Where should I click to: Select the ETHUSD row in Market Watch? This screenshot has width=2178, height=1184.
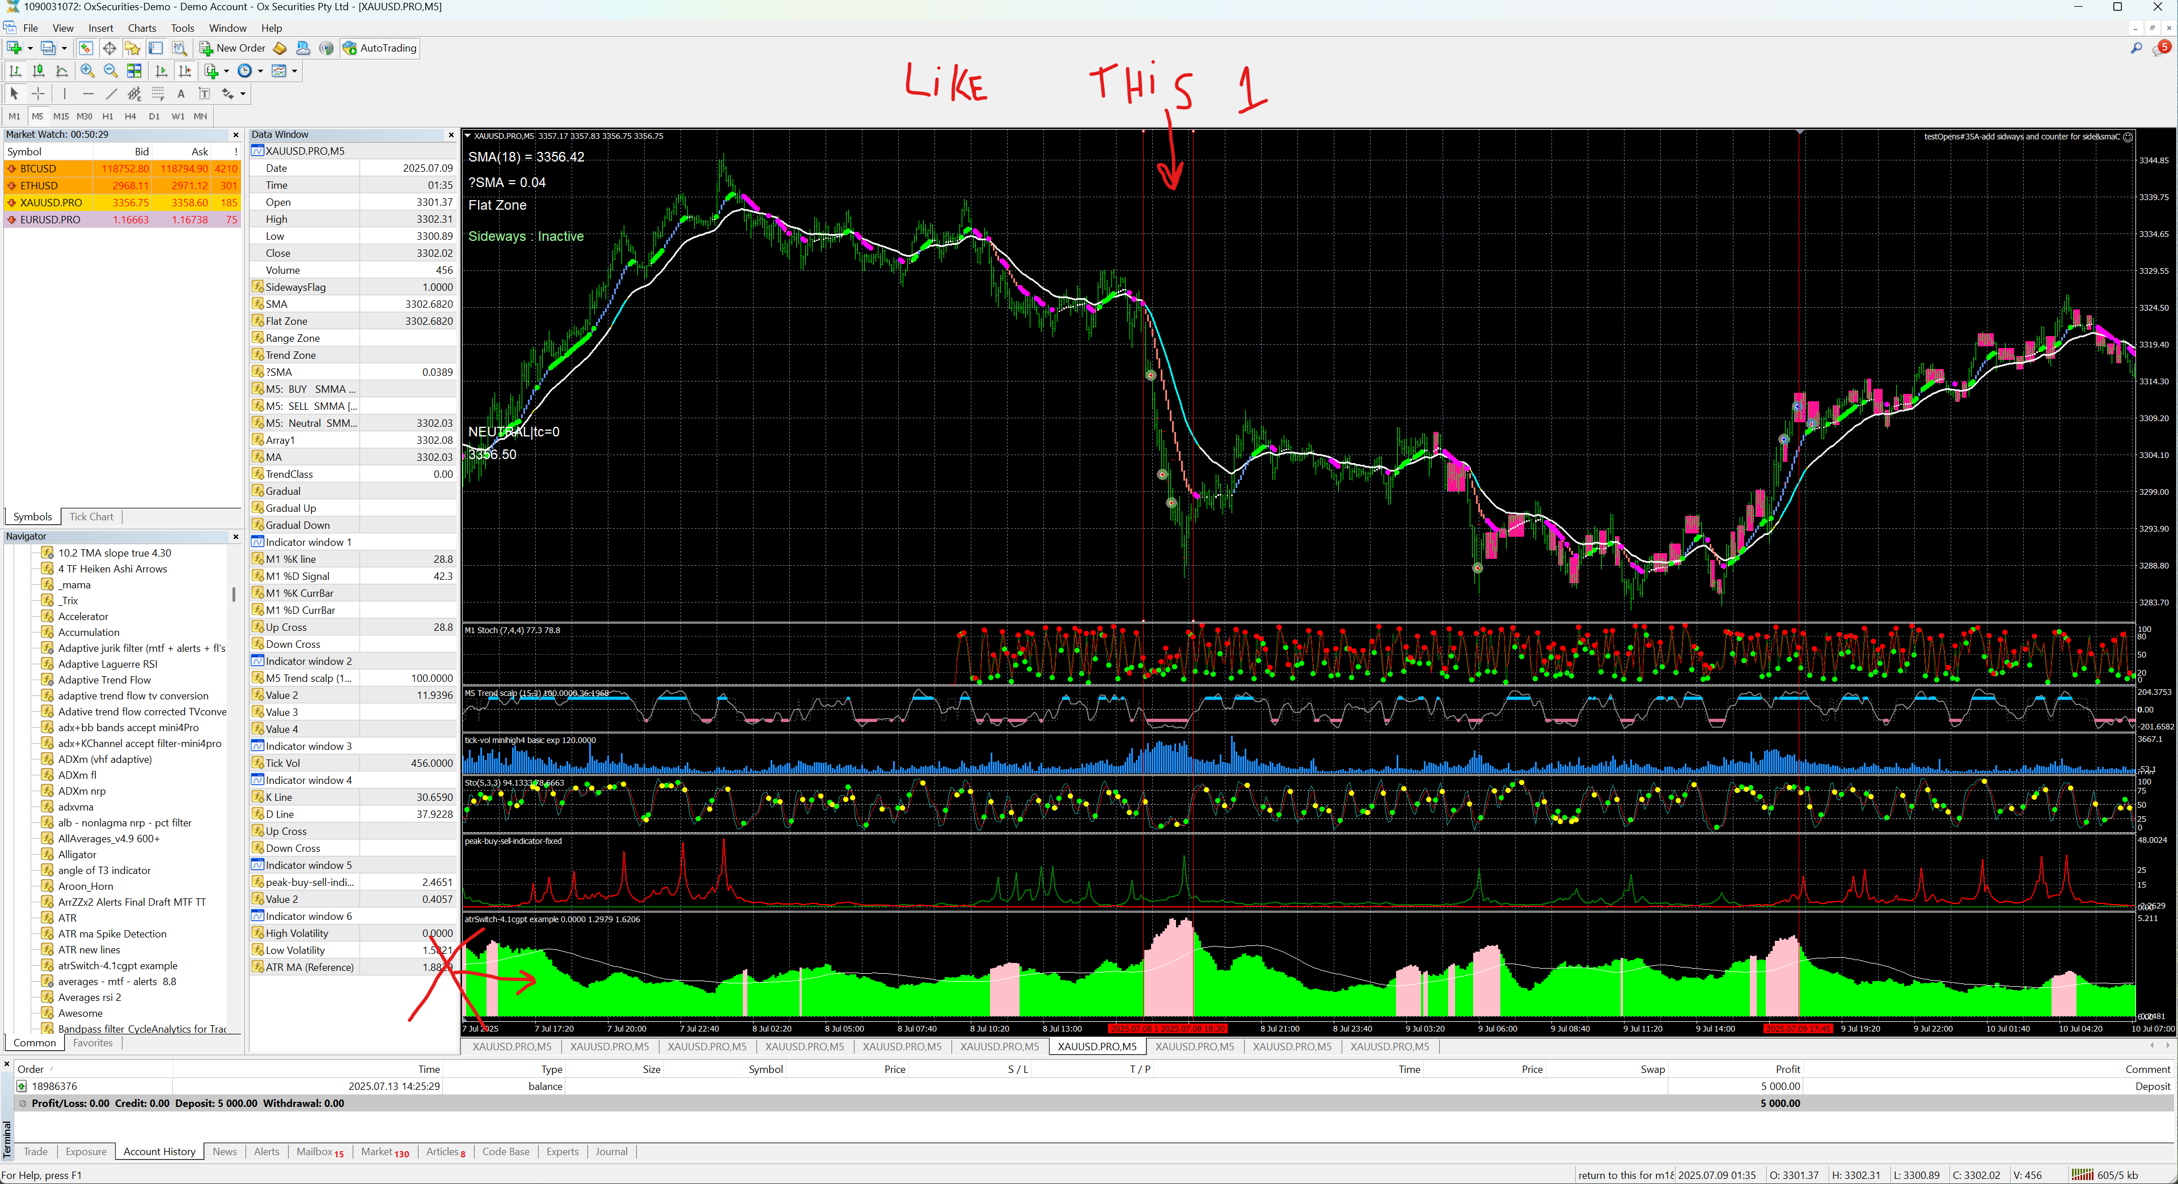[x=39, y=186]
